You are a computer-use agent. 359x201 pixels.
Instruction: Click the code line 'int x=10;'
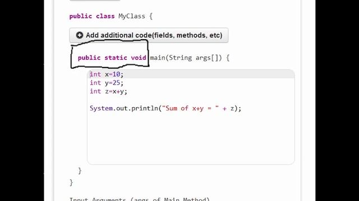pyautogui.click(x=107, y=74)
